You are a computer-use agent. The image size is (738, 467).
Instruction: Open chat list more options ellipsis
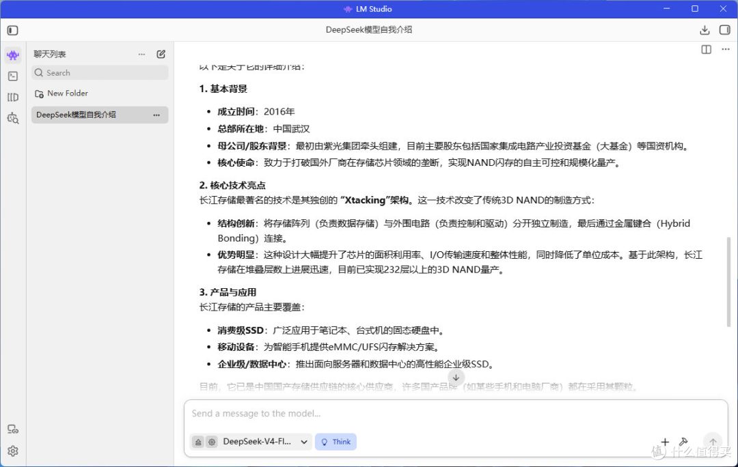coord(141,55)
